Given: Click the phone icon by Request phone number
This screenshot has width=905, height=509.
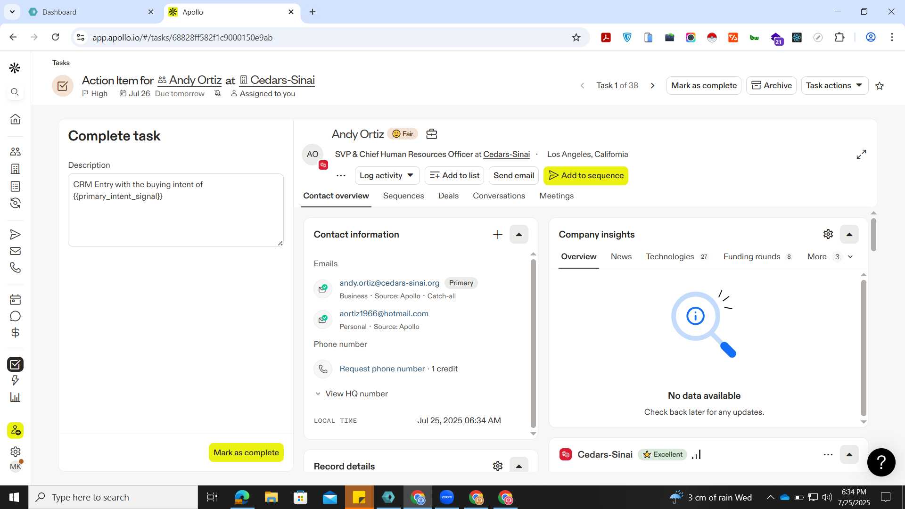Looking at the screenshot, I should 323,369.
